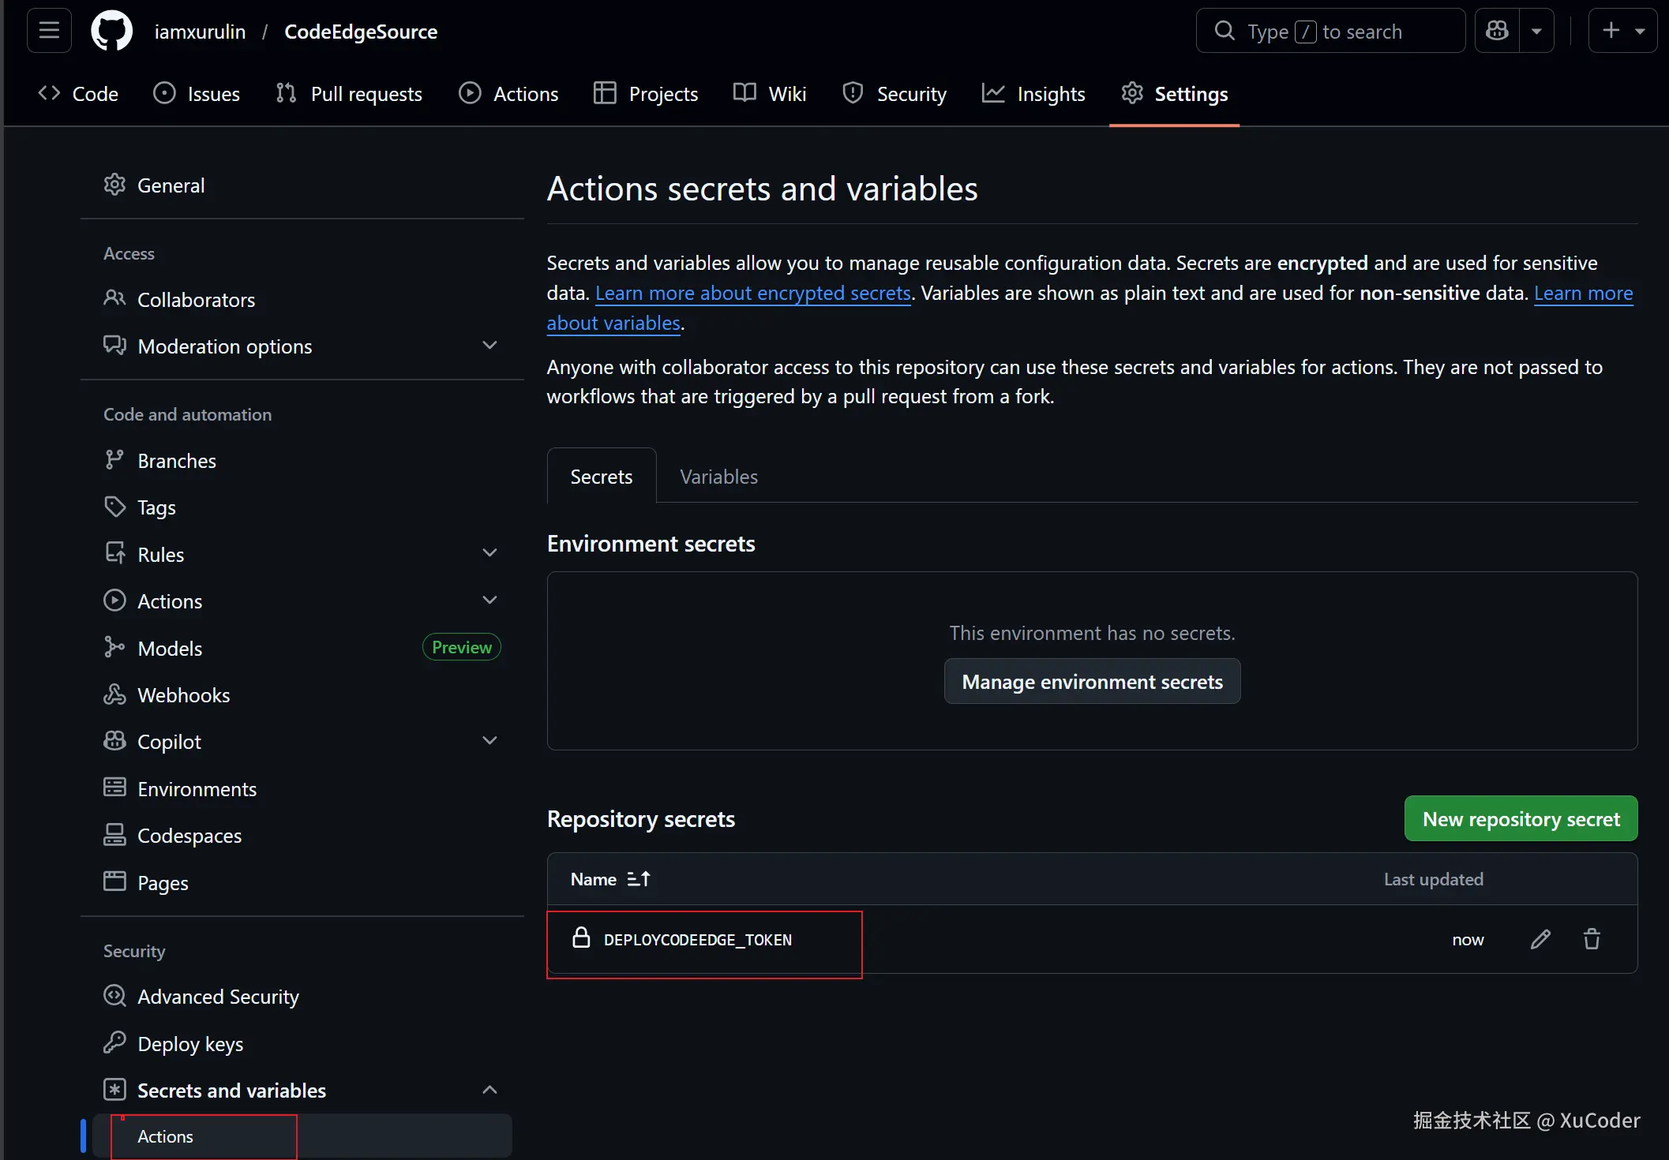Click Manage environment secrets button
Screen dimensions: 1669x1160
pyautogui.click(x=1092, y=682)
